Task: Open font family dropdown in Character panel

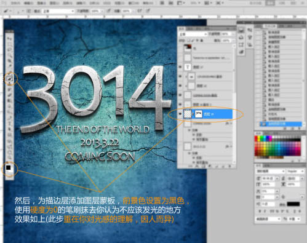Action: tap(271, 171)
